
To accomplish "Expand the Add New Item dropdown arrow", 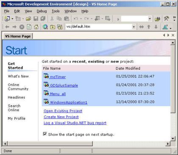I will click(x=23, y=19).
